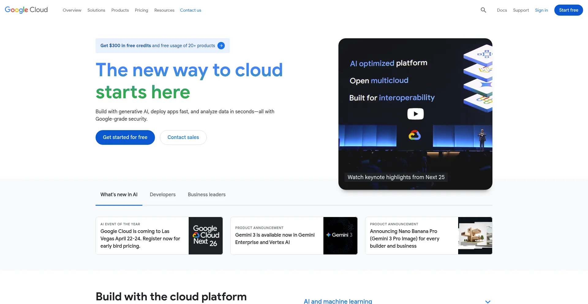Select the What's new in AI tab
Viewport: 588px width, 304px height.
[119, 194]
